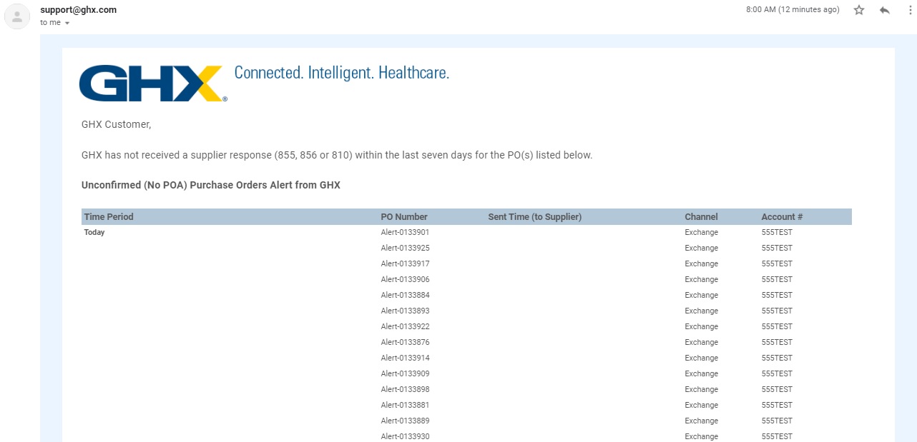Viewport: 917px width, 442px height.
Task: Click the 'Unconfirmed (No POA) Purchase Orders' heading
Action: (211, 186)
